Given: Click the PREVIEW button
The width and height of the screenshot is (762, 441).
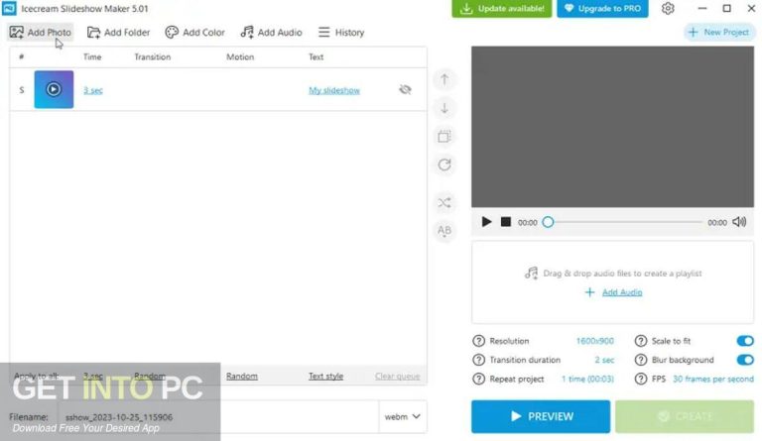Looking at the screenshot, I should 541,416.
